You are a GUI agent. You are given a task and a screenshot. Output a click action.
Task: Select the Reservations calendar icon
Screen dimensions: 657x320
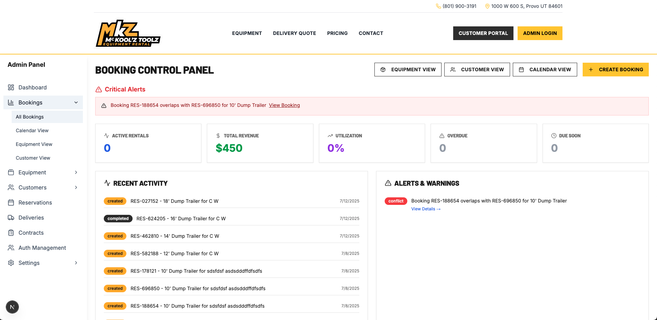(11, 202)
